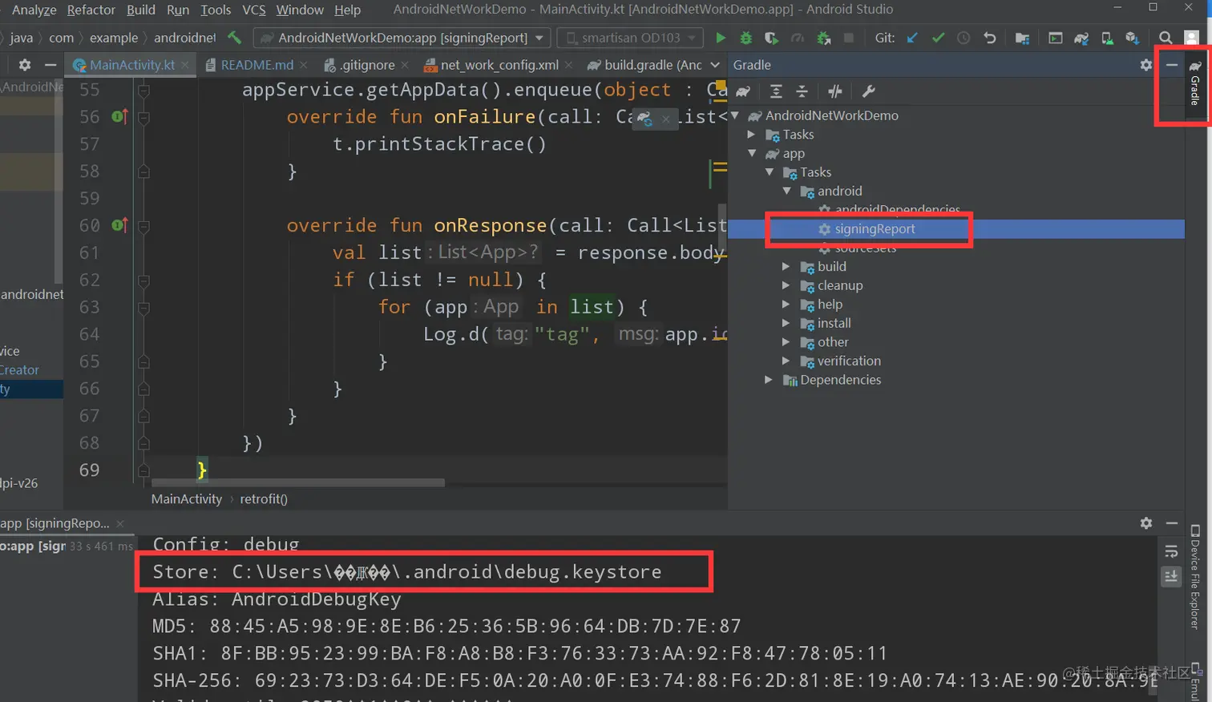
Task: Expand the Dependencies node
Action: tap(768, 380)
